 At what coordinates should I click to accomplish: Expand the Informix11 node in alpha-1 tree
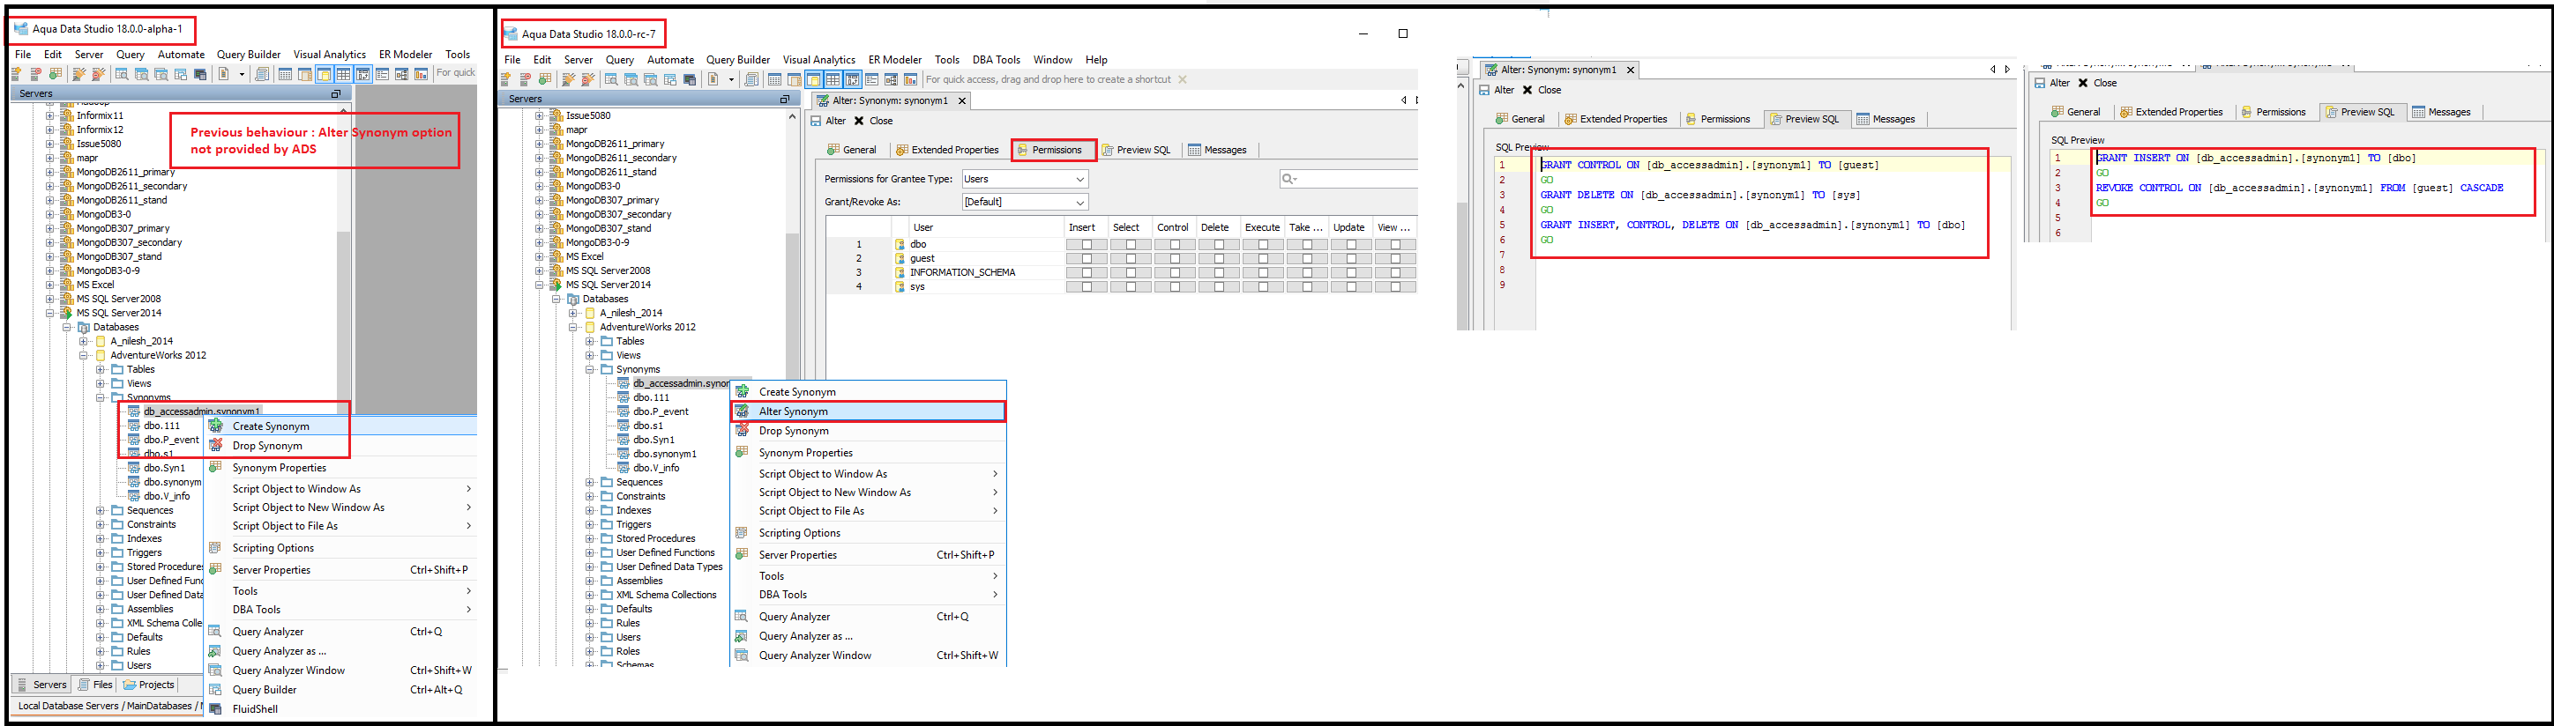50,115
